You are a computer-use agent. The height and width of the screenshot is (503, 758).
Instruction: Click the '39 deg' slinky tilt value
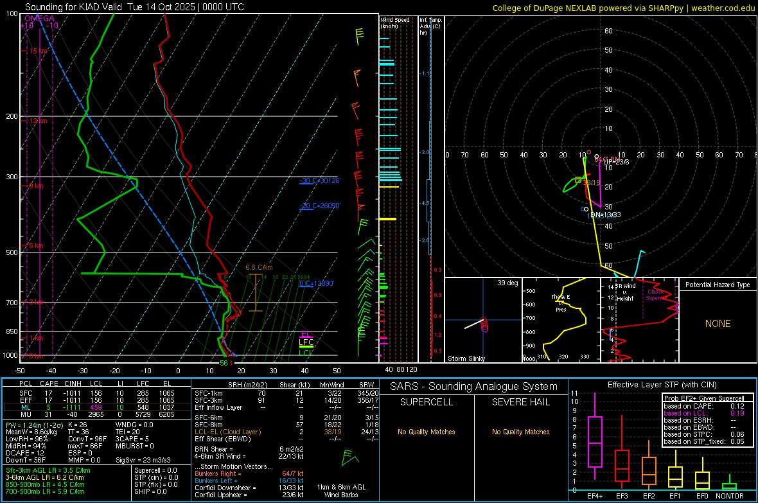(507, 283)
